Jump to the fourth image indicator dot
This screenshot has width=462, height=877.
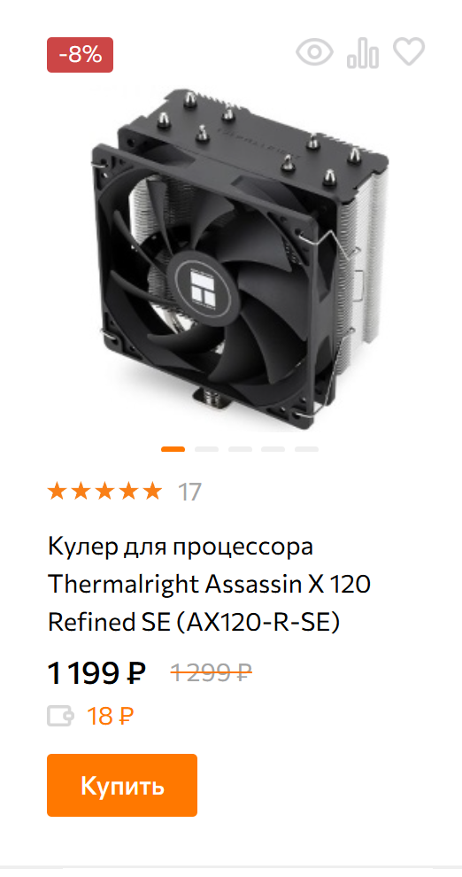(x=273, y=449)
